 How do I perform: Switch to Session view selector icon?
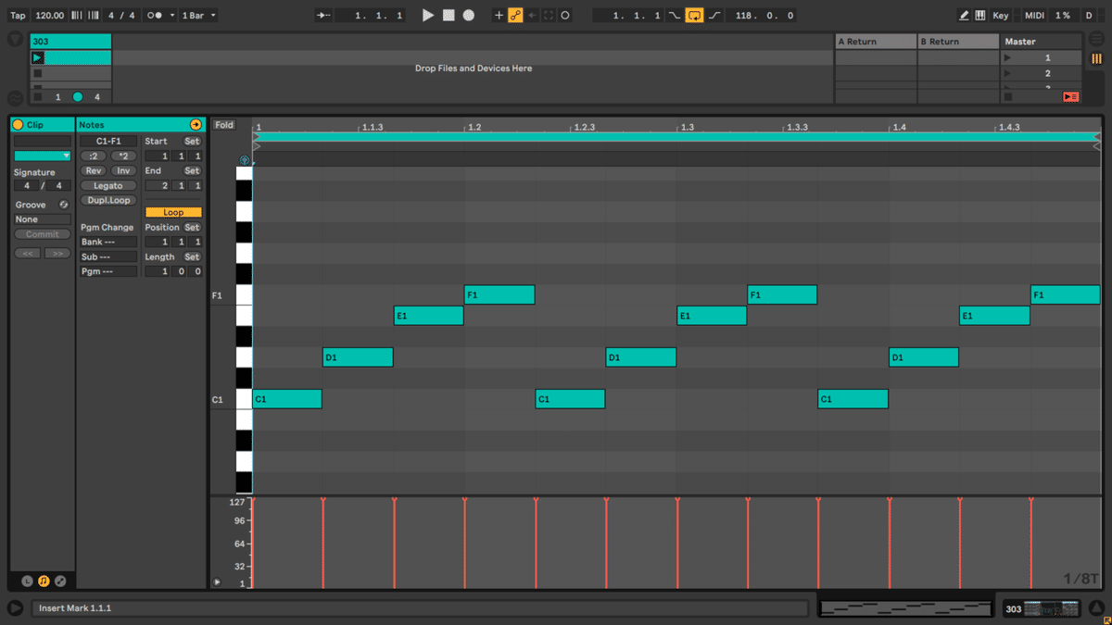[1097, 58]
